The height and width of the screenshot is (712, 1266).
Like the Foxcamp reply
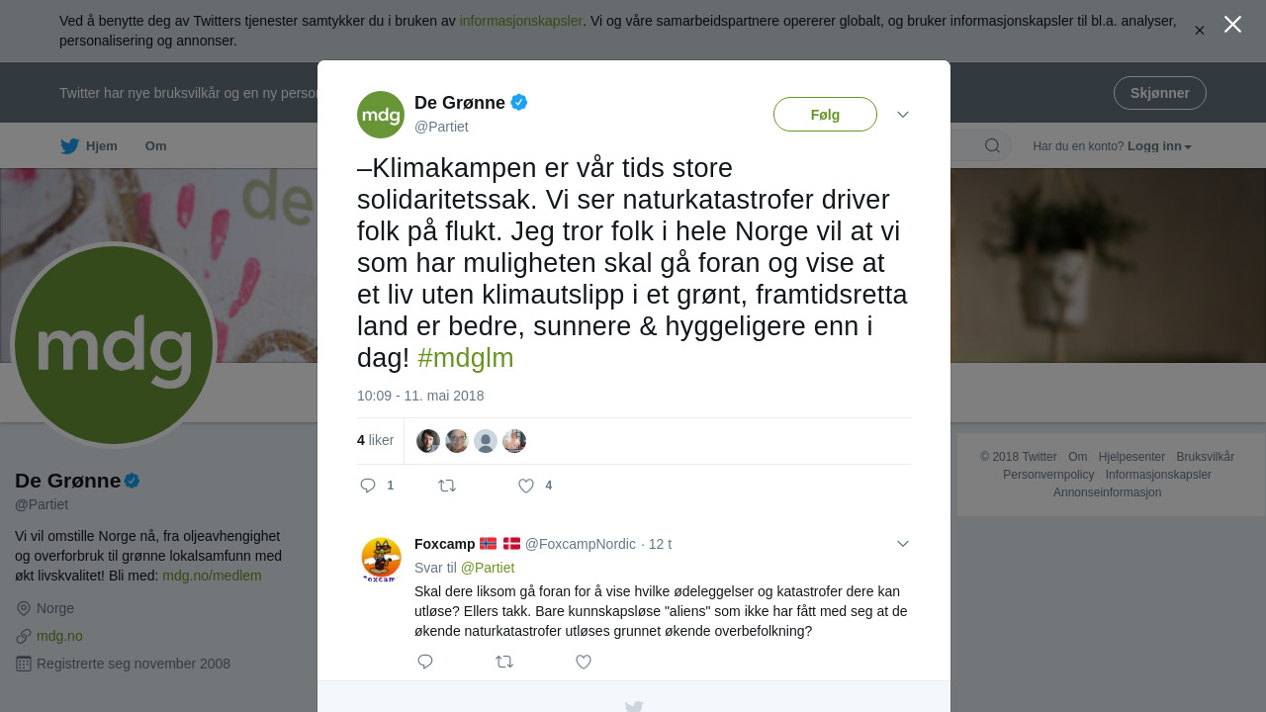(584, 662)
